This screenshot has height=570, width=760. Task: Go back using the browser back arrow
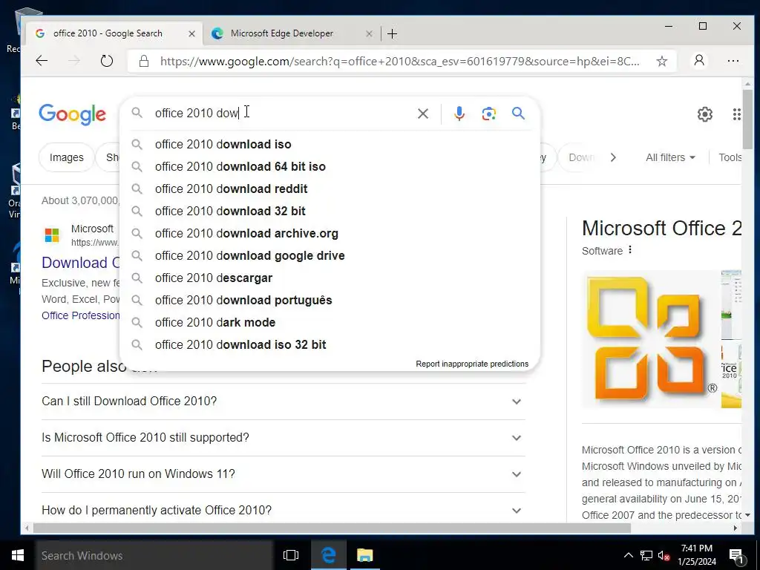(x=42, y=61)
